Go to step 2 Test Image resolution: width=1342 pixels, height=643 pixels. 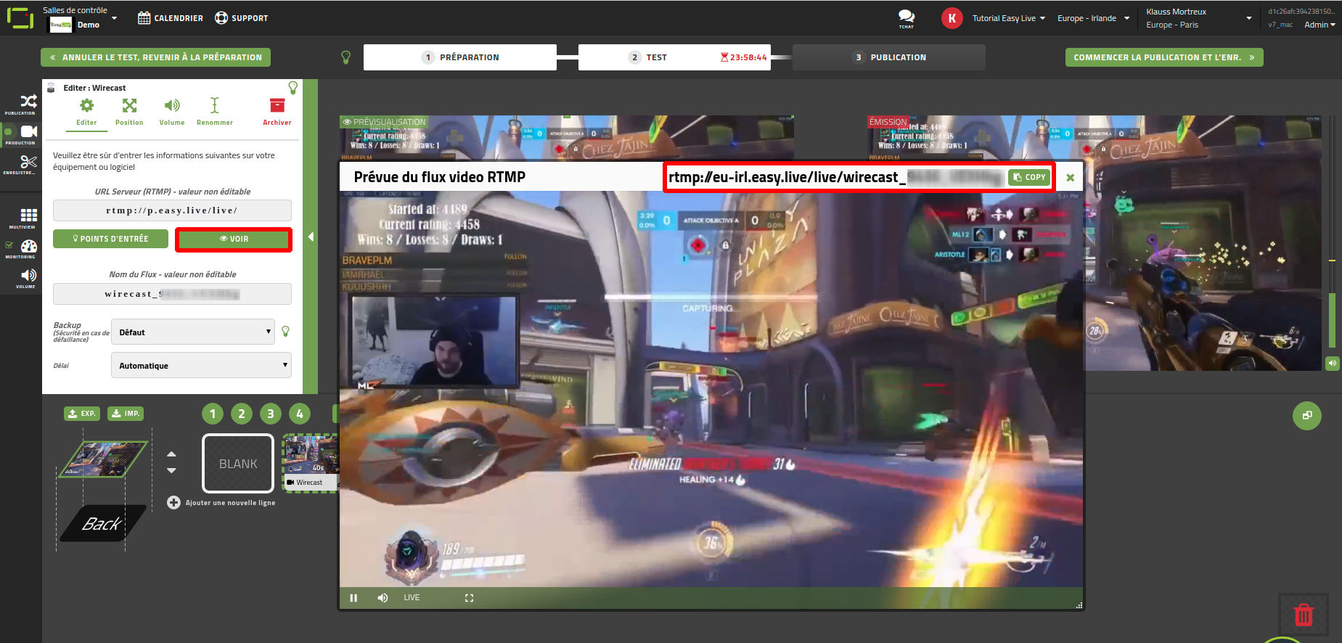[x=674, y=57]
